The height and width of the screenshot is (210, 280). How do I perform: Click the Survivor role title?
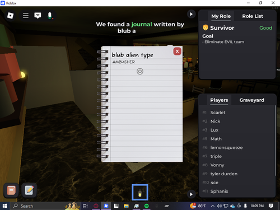tap(222, 28)
